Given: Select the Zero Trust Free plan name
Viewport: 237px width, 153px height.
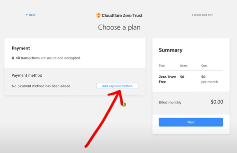Looking at the screenshot, I should pos(167,79).
